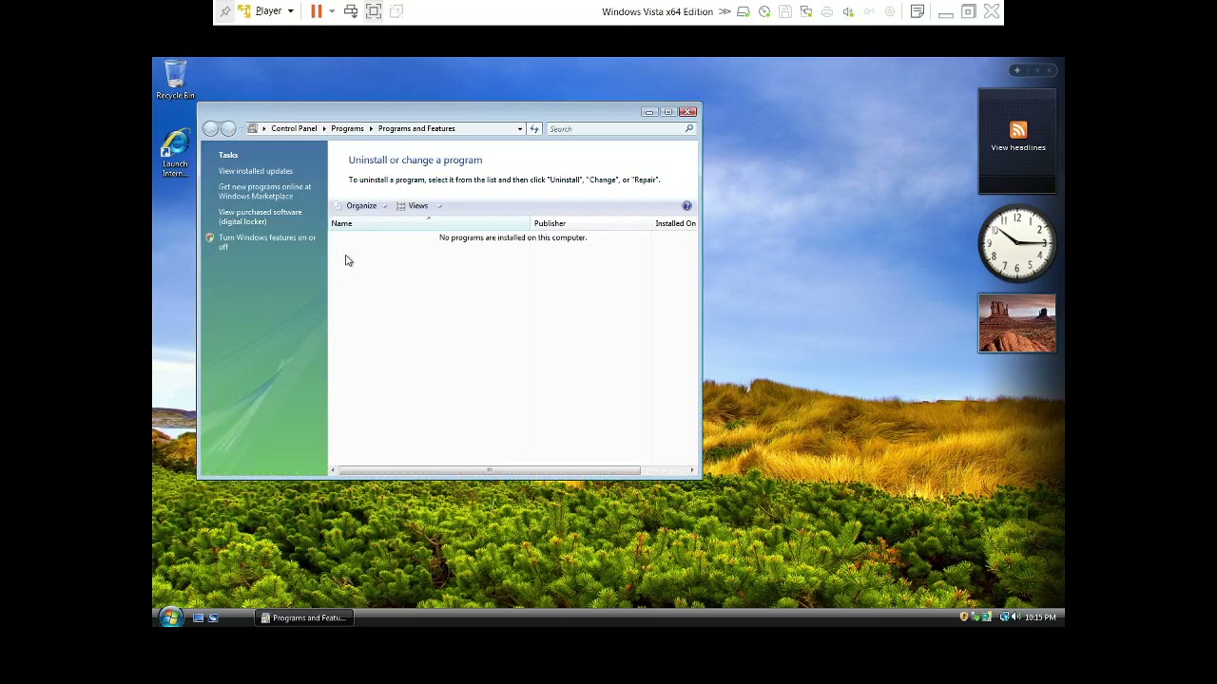Screen dimensions: 1217x684
Task: Click the RSS feed icon in headlines gadget
Action: 1018,130
